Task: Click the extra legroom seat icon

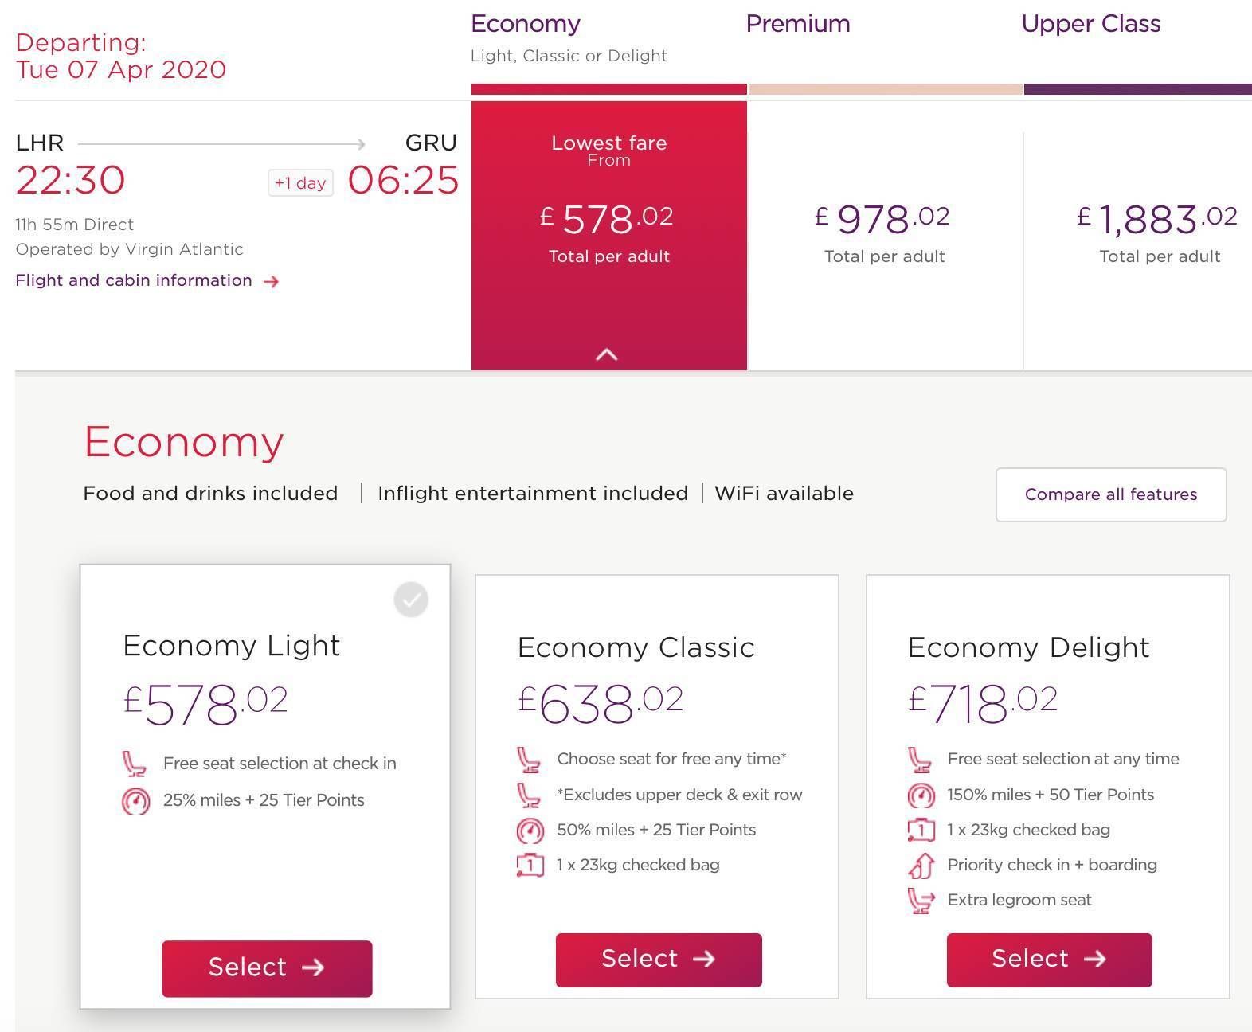Action: tap(921, 901)
